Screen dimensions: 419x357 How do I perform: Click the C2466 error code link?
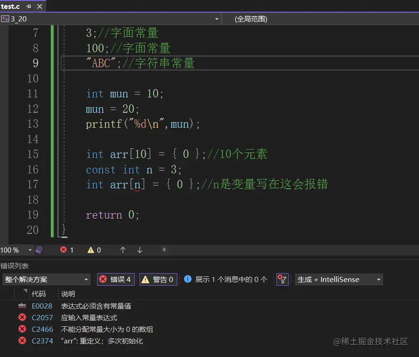point(41,330)
